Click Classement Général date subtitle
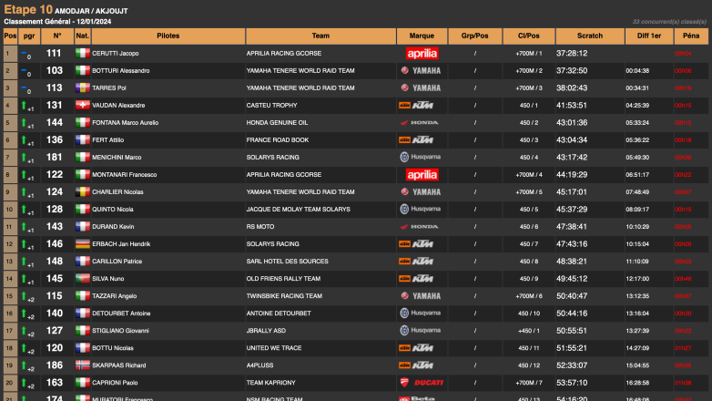This screenshot has height=401, width=712. [57, 21]
